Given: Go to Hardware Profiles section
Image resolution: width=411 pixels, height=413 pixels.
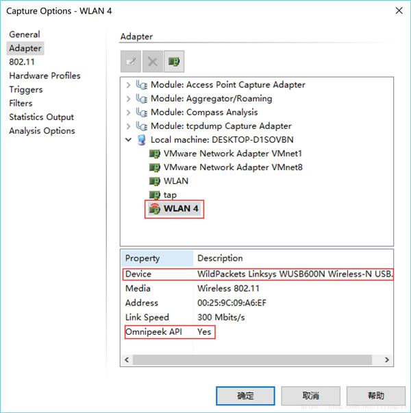Looking at the screenshot, I should [45, 75].
